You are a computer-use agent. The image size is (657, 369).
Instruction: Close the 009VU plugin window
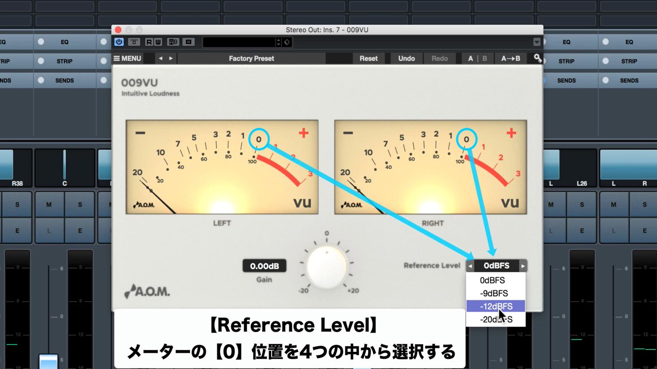pyautogui.click(x=118, y=30)
